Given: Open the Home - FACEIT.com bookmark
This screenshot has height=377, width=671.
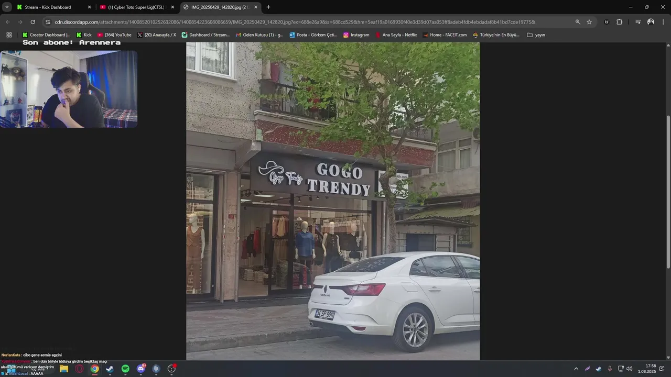Looking at the screenshot, I should [x=445, y=35].
